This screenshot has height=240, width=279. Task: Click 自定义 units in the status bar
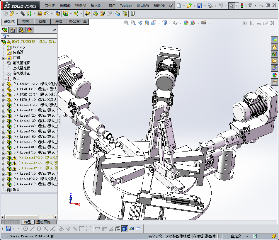point(236,236)
